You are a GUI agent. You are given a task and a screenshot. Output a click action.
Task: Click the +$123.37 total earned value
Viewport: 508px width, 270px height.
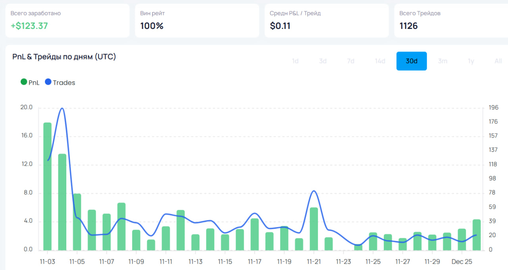click(x=29, y=26)
